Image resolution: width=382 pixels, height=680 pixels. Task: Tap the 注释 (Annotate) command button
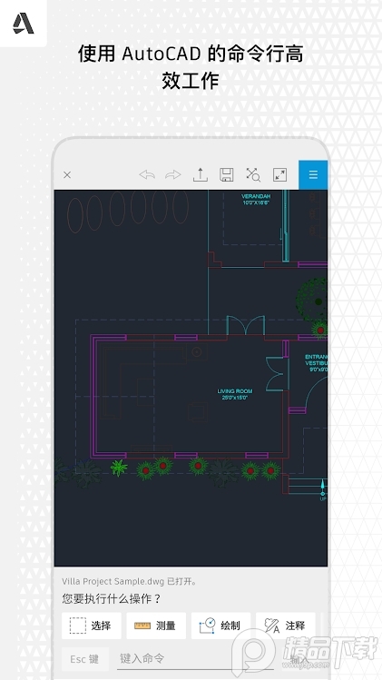[x=285, y=626]
